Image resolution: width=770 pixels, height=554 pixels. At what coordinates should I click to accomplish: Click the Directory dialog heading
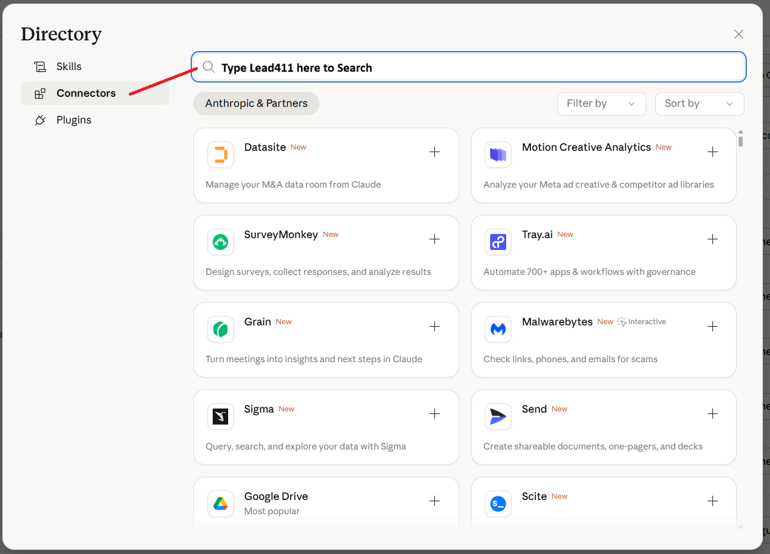(x=61, y=34)
